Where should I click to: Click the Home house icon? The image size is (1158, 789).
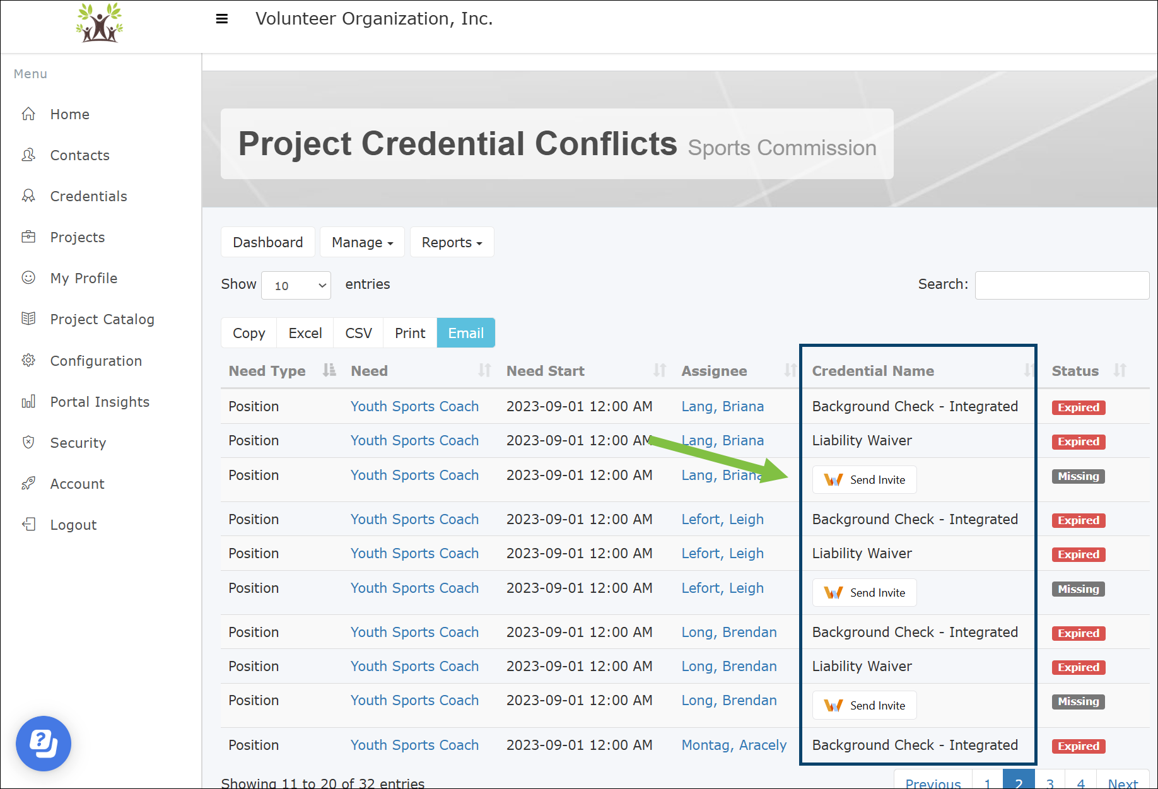coord(28,114)
